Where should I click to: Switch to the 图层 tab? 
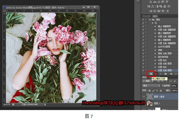pyautogui.click(x=145, y=77)
